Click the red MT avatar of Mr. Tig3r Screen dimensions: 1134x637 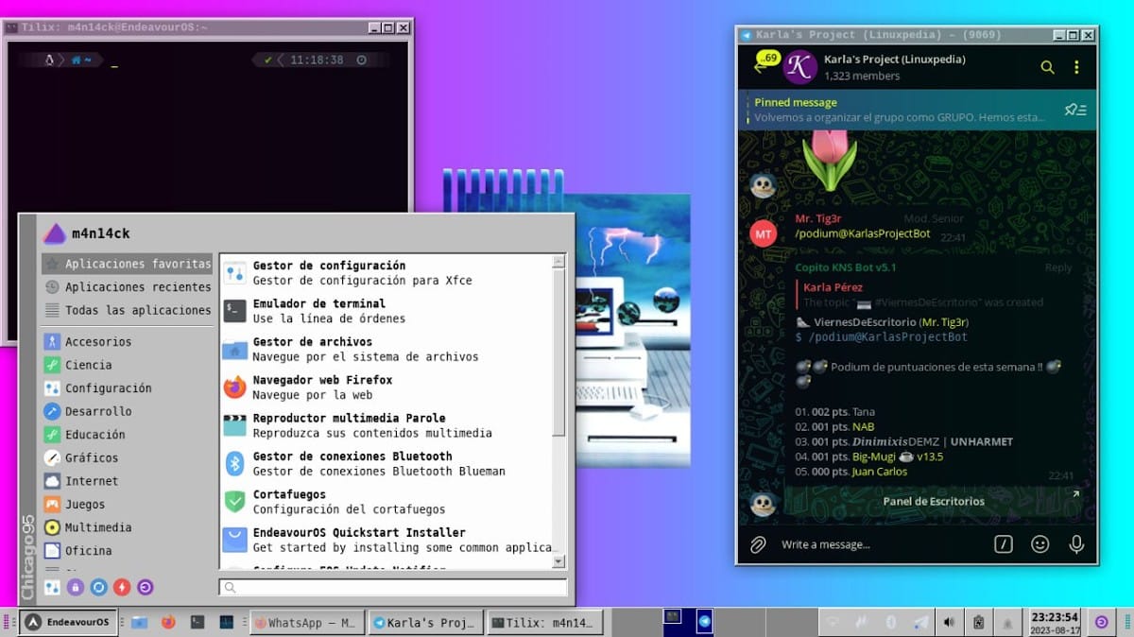coord(764,232)
